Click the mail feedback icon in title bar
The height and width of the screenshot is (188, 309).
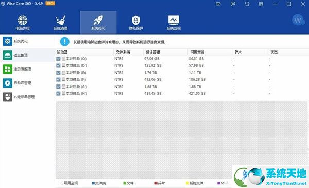coord(218,4)
